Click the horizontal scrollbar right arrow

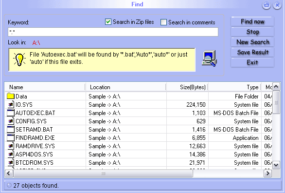pos(267,174)
